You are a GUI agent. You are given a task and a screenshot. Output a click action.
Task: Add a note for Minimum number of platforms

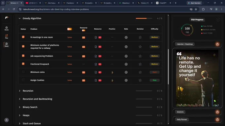126,47
